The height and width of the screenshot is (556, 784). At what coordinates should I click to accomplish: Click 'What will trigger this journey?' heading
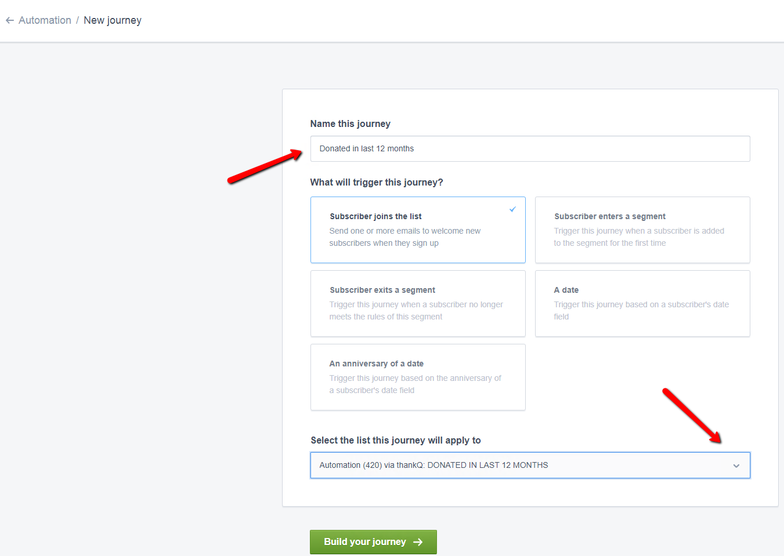[x=377, y=182]
